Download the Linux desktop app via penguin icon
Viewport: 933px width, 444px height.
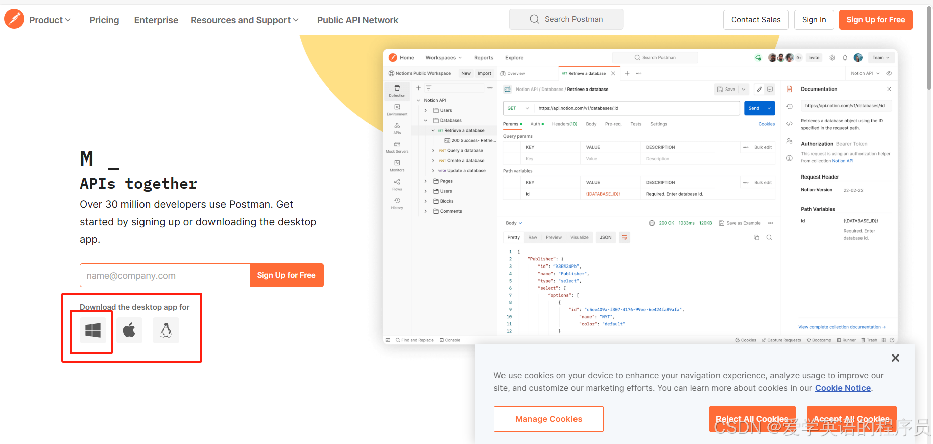click(x=166, y=330)
